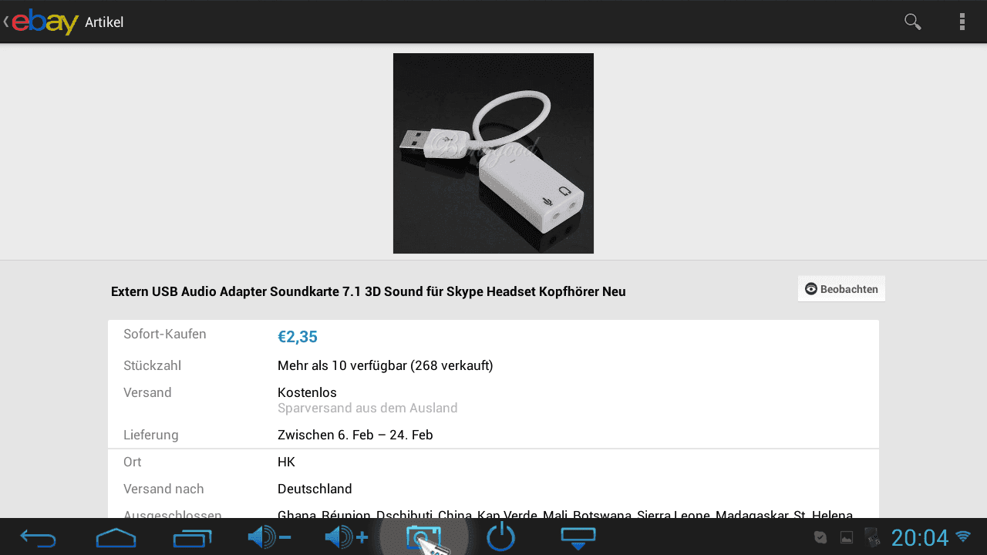987x555 pixels.
Task: Tap the Kostenlos shipping details row
Action: (x=493, y=400)
